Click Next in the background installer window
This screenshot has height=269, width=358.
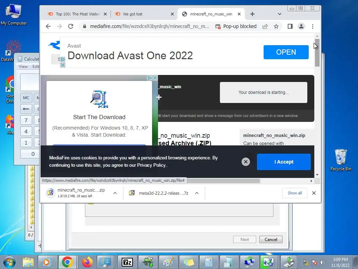(244, 240)
